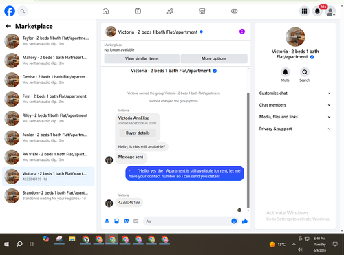The image size is (344, 255).
Task: Click the 4233046199 phone number message
Action: pos(129,203)
